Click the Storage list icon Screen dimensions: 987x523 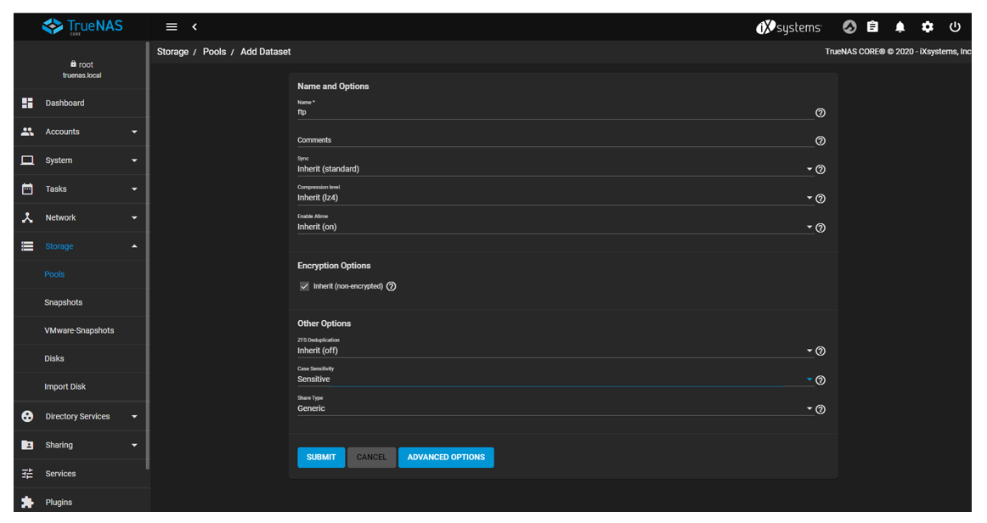tap(27, 246)
